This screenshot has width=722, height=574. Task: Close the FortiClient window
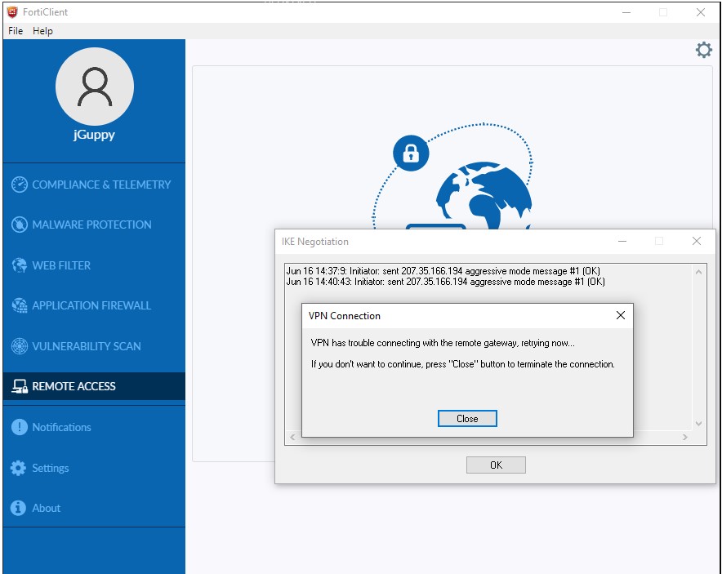tap(701, 12)
